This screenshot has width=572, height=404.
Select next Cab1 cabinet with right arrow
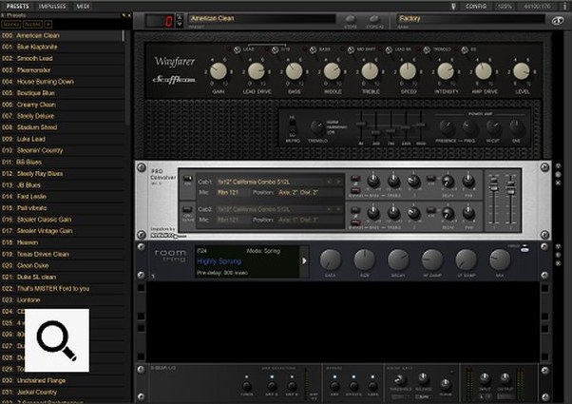pyautogui.click(x=338, y=182)
